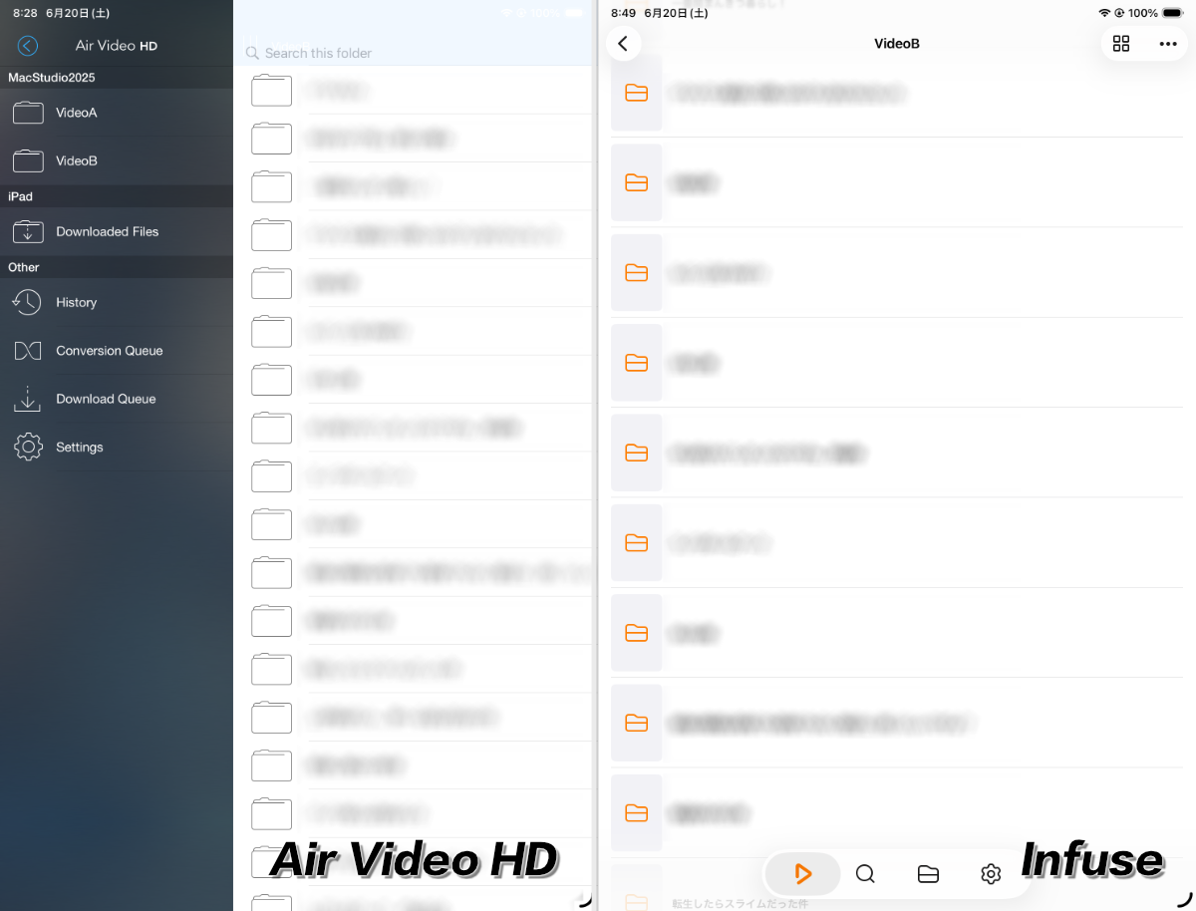Screen dimensions: 1196x911
Task: Click the Search this folder field
Action: pyautogui.click(x=415, y=53)
